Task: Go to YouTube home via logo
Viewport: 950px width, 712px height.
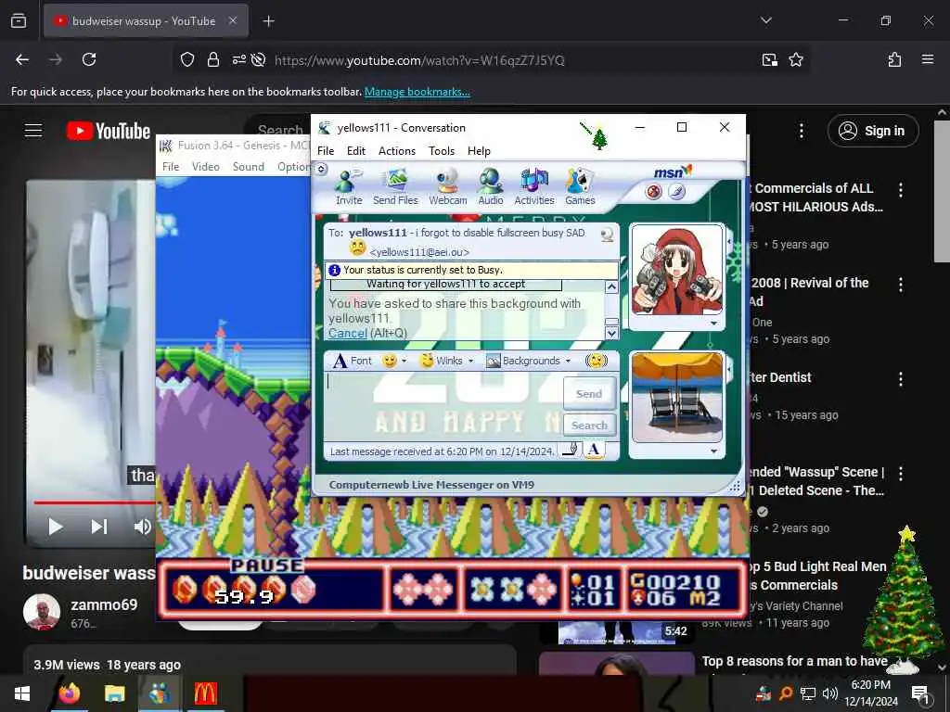Action: 108,131
